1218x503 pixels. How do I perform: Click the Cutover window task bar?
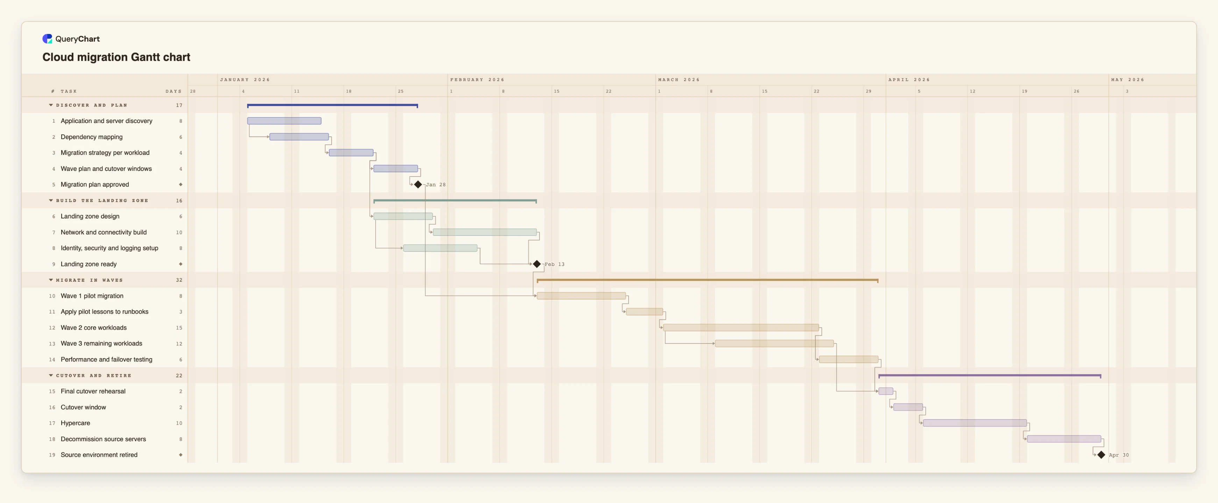click(908, 407)
